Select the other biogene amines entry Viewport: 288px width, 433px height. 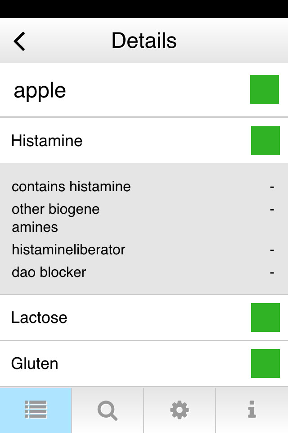point(55,218)
